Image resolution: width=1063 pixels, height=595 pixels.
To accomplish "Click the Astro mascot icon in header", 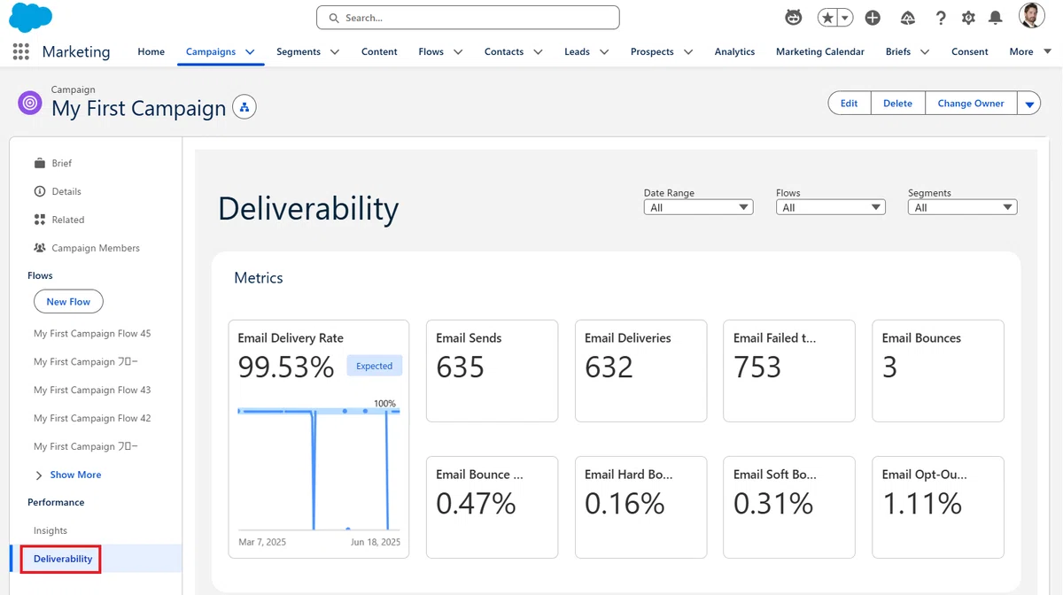I will (x=794, y=18).
